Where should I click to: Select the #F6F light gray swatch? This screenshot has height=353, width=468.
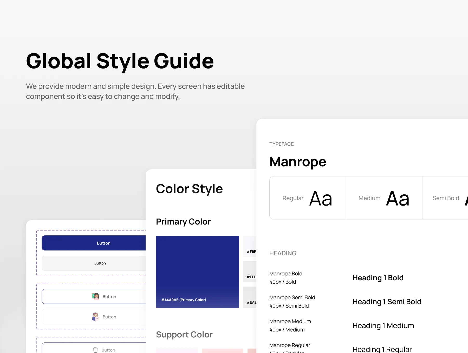[x=250, y=246]
